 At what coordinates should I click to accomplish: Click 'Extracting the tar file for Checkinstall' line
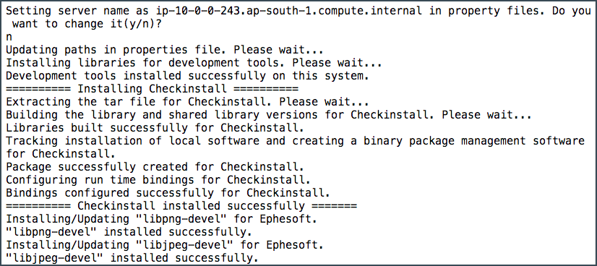click(x=188, y=102)
